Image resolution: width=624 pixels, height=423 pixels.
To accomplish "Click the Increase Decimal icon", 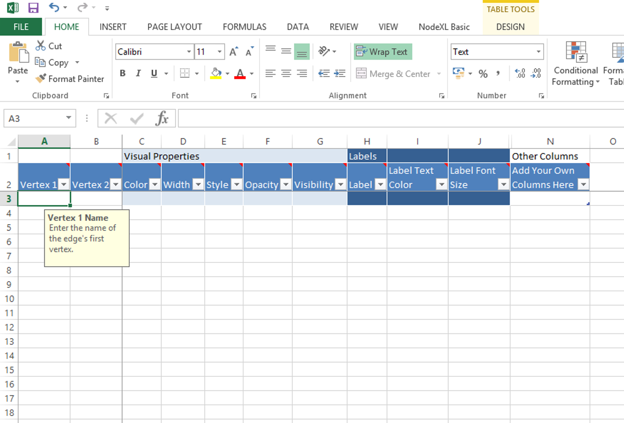I will [x=519, y=73].
